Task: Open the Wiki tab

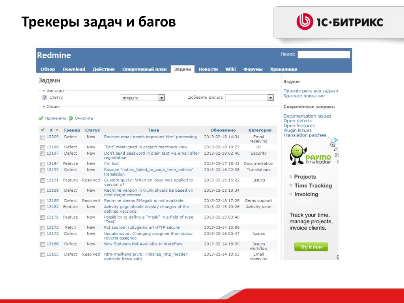Action: (230, 69)
